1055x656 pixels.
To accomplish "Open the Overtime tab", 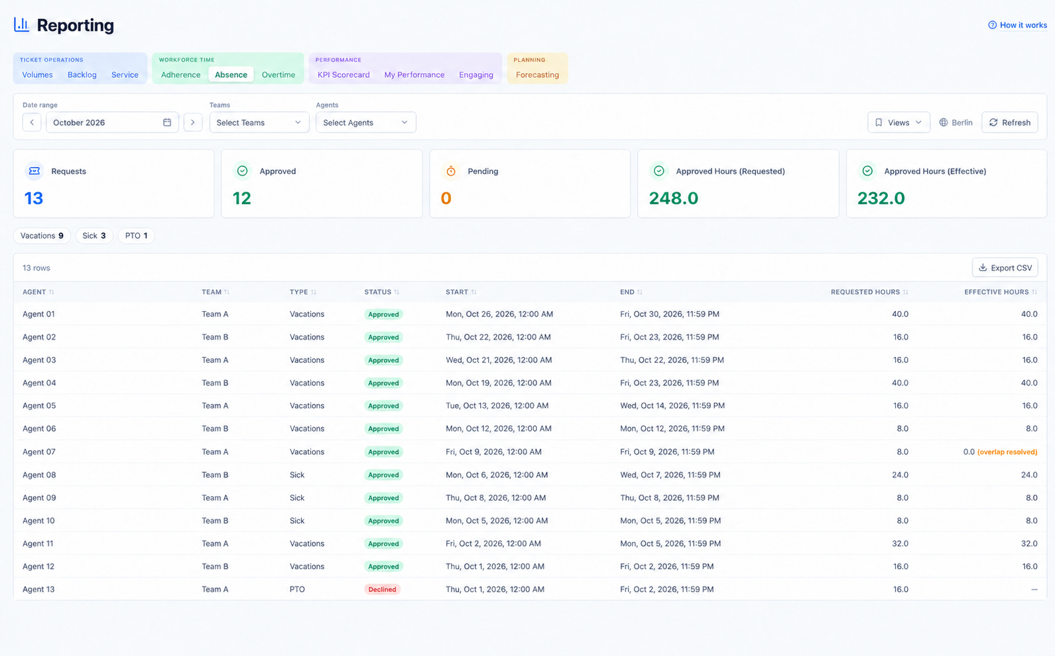I will tap(279, 75).
